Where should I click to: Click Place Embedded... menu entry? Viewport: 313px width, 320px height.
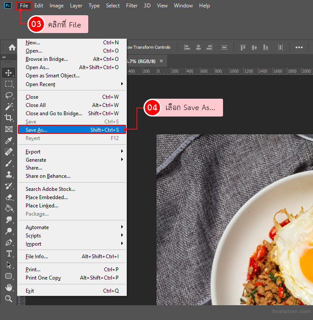(47, 197)
